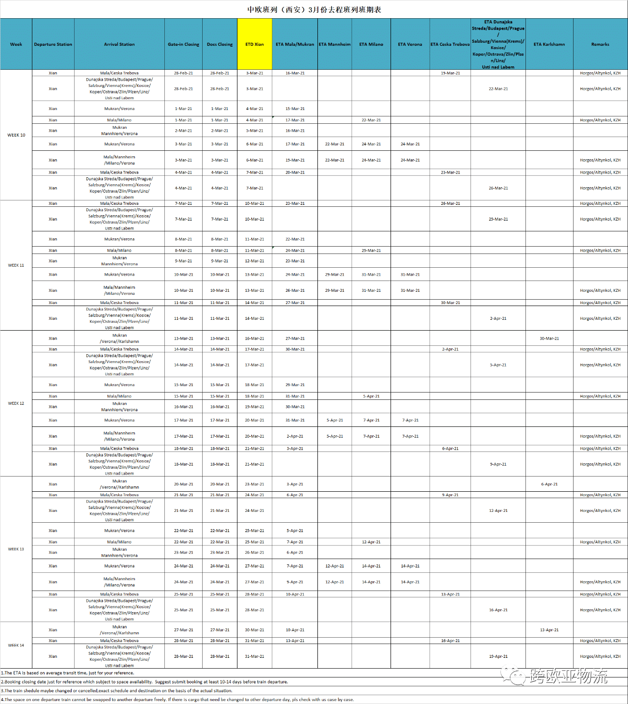Select the yellow 'ETD Xian' header cell

[x=255, y=44]
